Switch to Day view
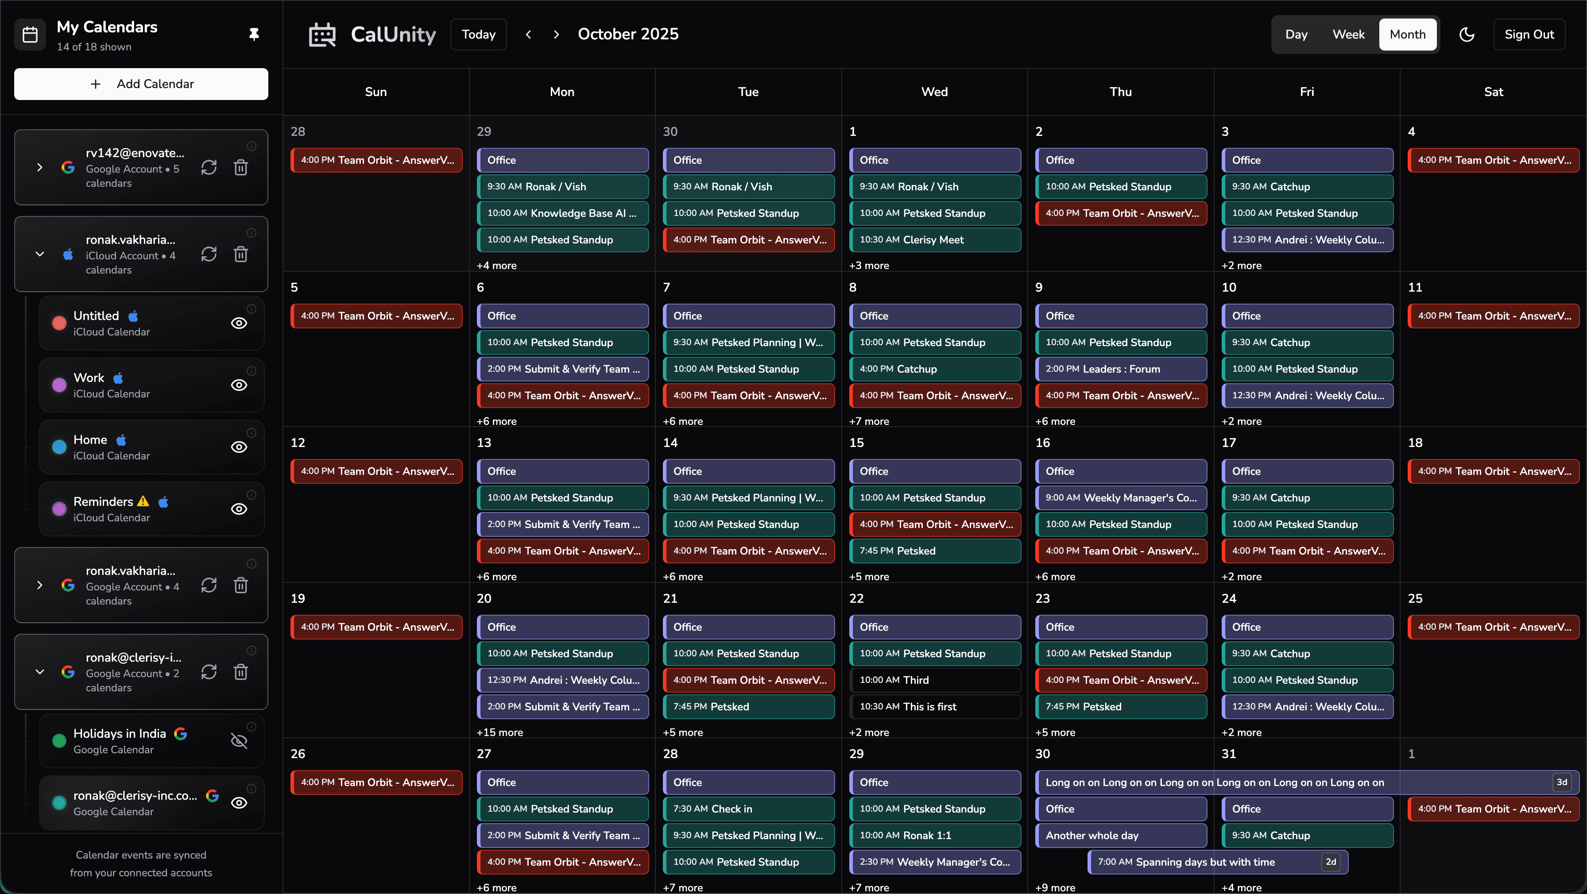Image resolution: width=1587 pixels, height=894 pixels. pyautogui.click(x=1296, y=34)
